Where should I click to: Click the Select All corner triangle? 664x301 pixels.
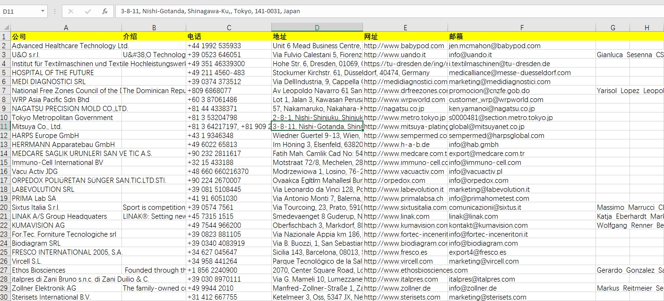tap(5, 27)
